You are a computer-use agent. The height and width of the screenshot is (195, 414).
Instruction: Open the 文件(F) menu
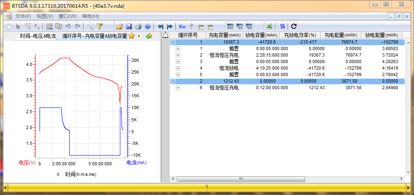coord(23,16)
